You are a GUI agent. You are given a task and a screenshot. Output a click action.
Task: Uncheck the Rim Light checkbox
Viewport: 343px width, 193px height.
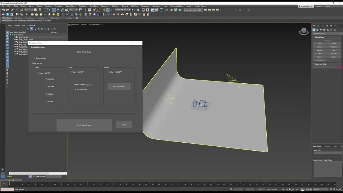pyautogui.click(x=46, y=94)
